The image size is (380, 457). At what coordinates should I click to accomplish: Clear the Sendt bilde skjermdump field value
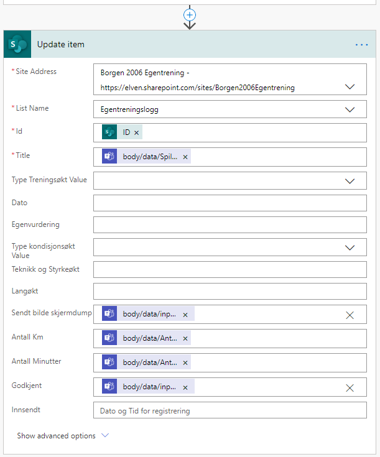pyautogui.click(x=350, y=315)
